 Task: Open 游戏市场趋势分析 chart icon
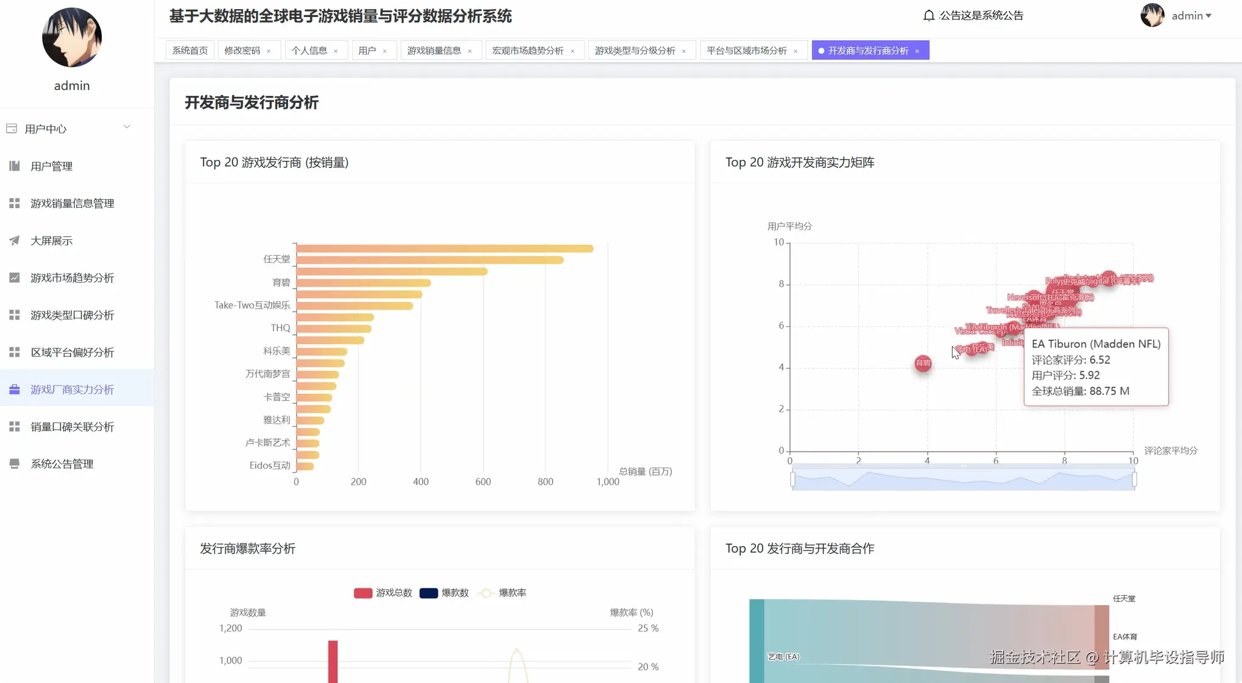pos(15,278)
